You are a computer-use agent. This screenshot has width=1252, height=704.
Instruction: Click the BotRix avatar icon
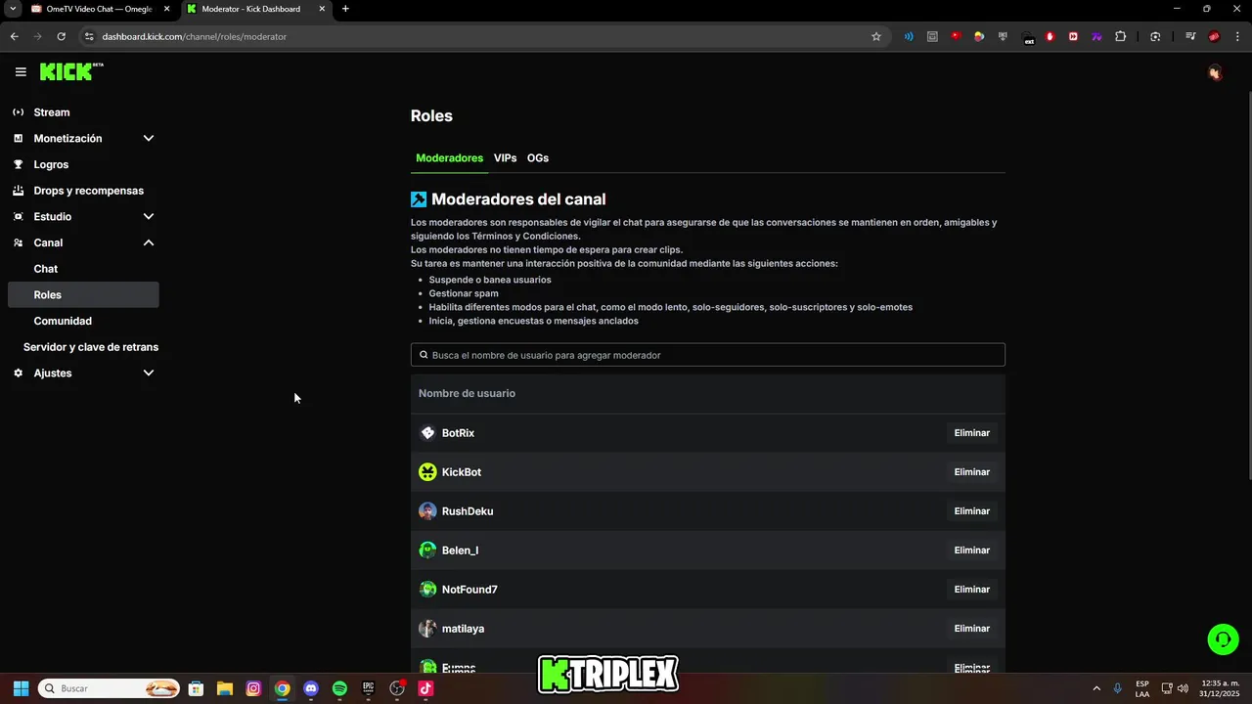(x=427, y=433)
